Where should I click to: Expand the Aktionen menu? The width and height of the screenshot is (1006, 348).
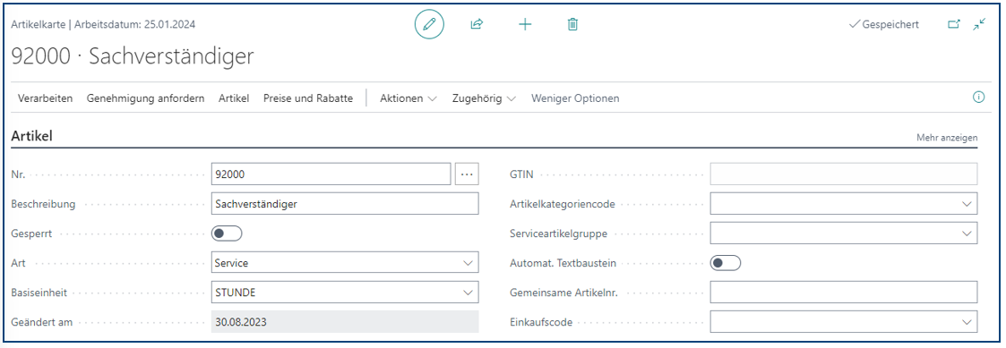click(408, 98)
